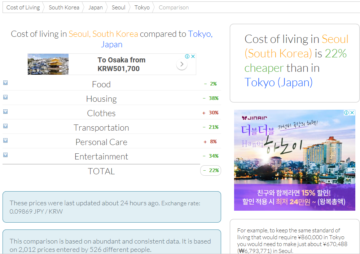
Task: Click the Housing -38% value
Action: coord(211,98)
